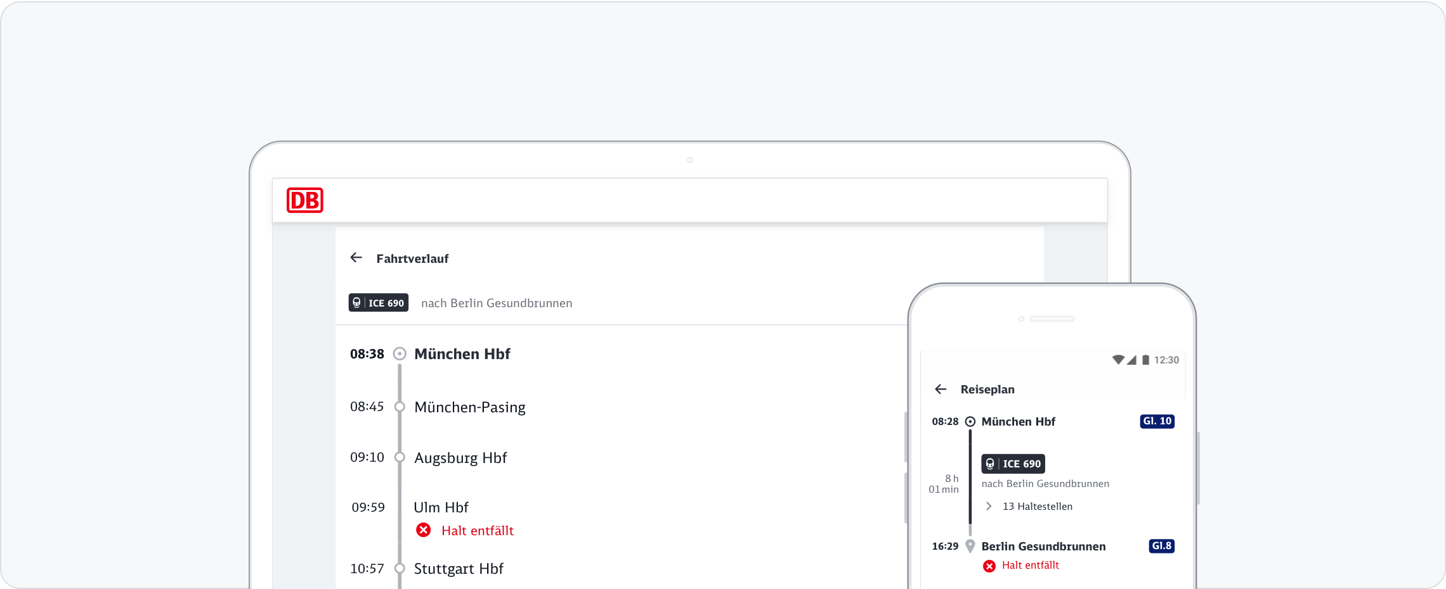Tap the phone status bar battery icon
Screen dimensions: 1446x589
[1145, 360]
